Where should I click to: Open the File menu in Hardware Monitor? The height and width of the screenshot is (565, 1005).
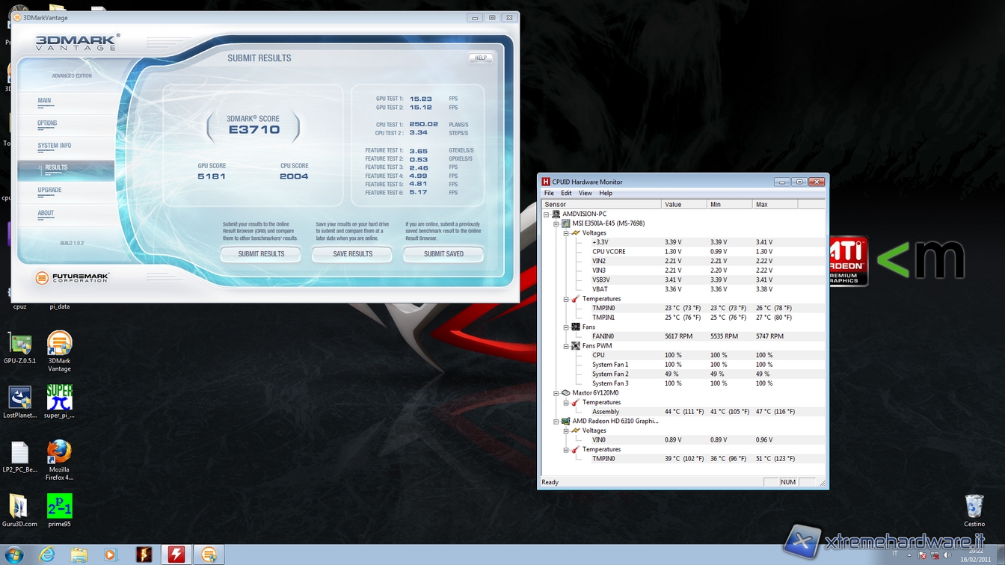pos(549,193)
